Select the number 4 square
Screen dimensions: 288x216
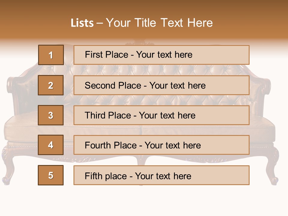tap(51, 145)
